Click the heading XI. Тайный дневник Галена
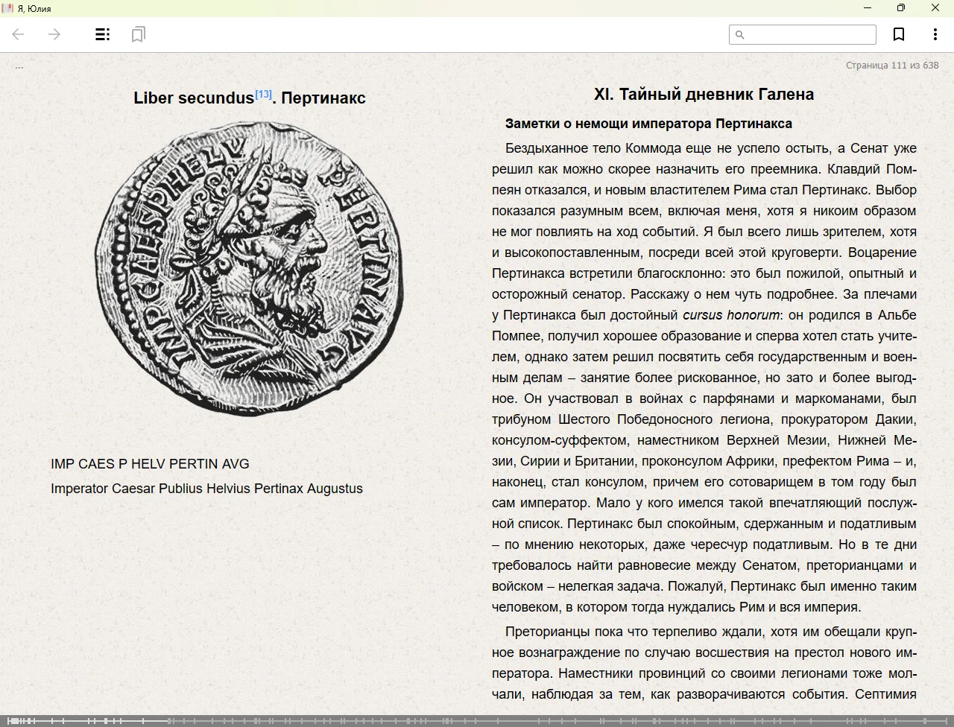This screenshot has height=727, width=954. tap(704, 95)
